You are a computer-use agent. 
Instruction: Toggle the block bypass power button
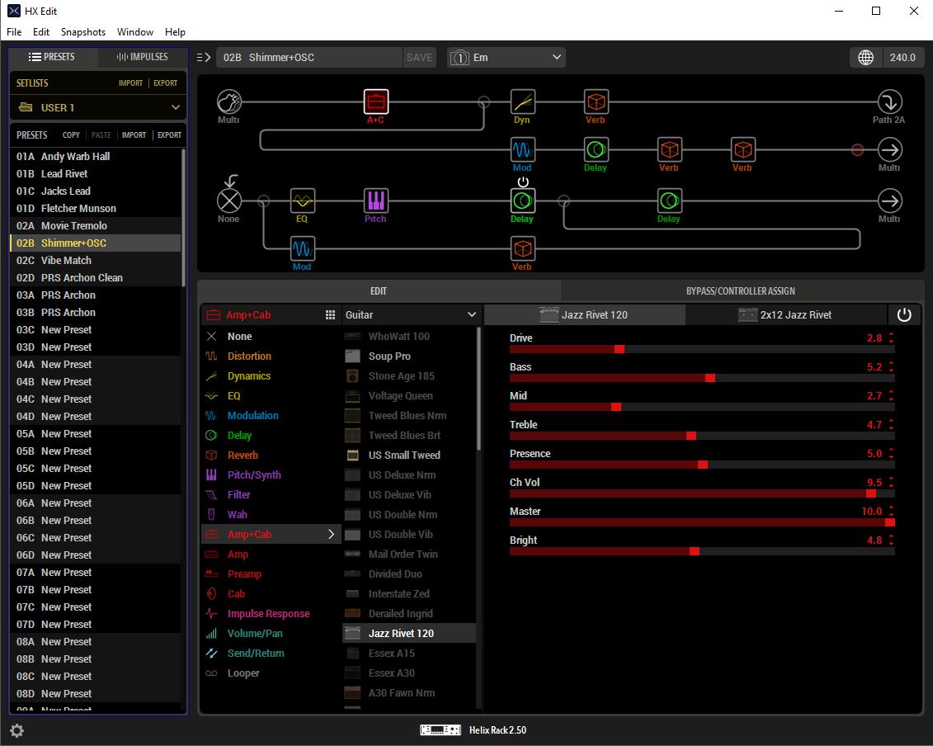click(904, 315)
